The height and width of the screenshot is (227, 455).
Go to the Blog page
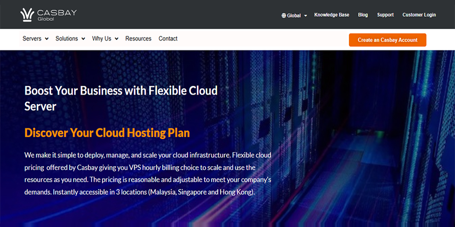[363, 15]
